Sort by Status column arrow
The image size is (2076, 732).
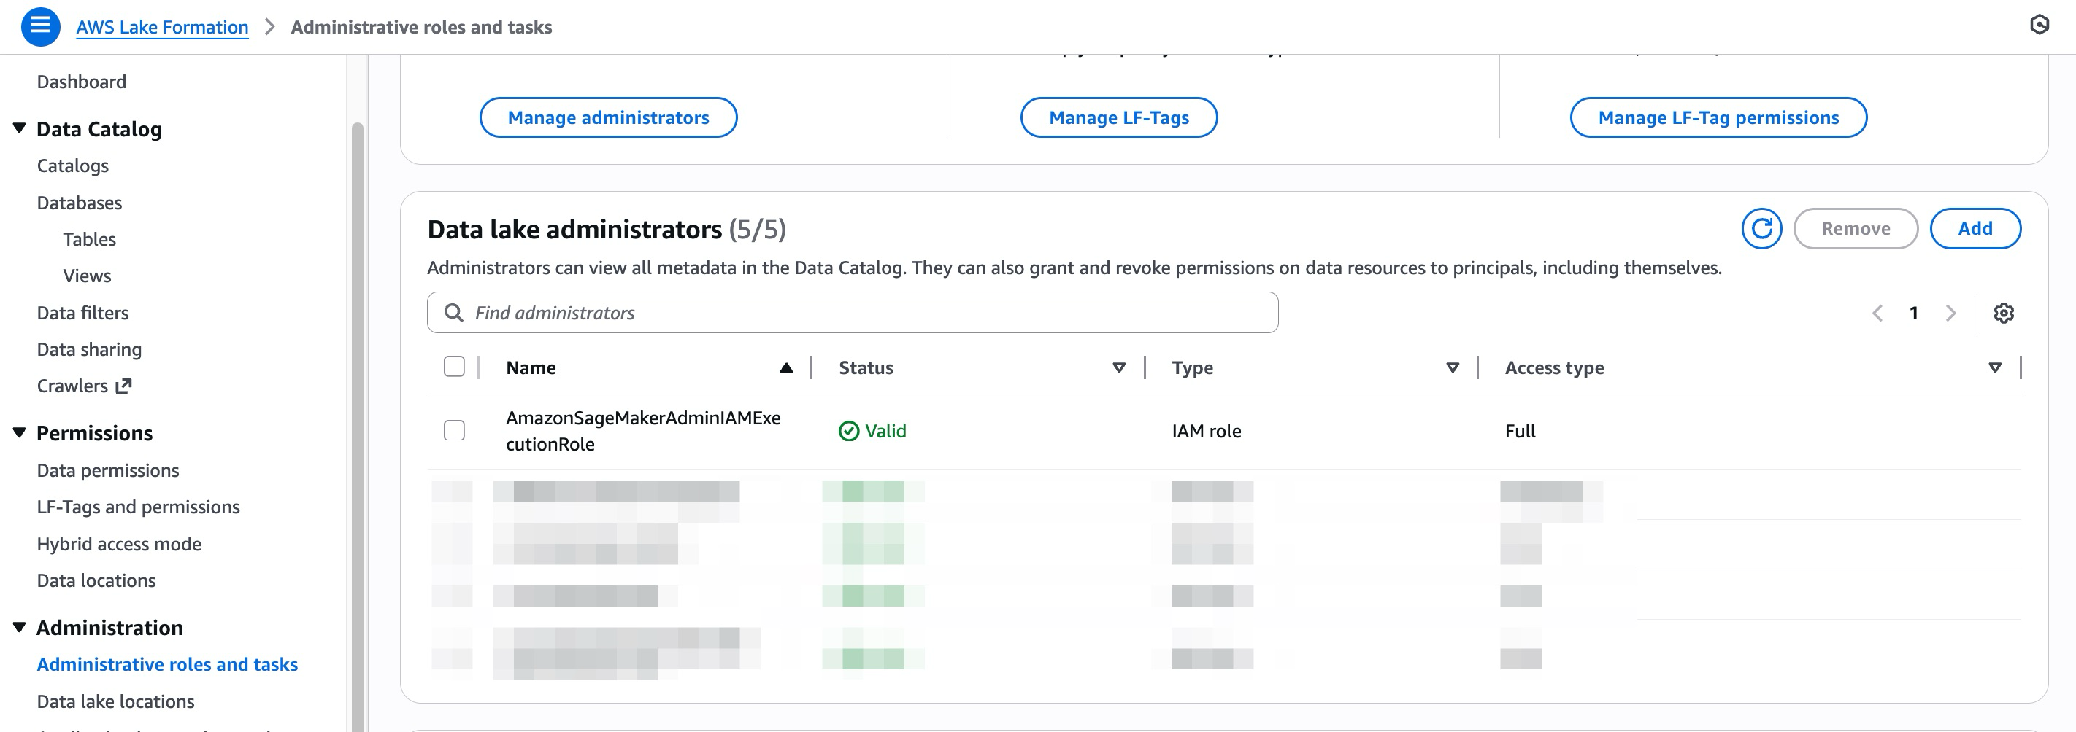pyautogui.click(x=1118, y=368)
